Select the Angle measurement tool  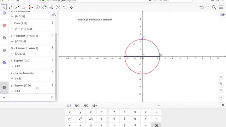click(51, 7)
